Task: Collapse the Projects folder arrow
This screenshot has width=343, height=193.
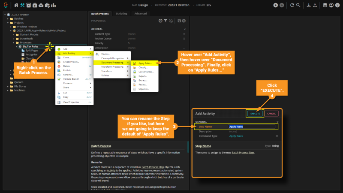Action: pos(8,23)
